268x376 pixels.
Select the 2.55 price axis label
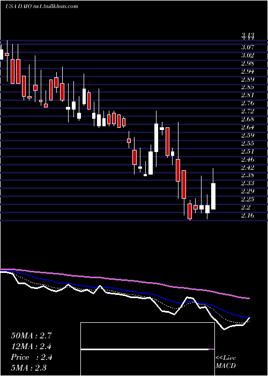point(248,143)
